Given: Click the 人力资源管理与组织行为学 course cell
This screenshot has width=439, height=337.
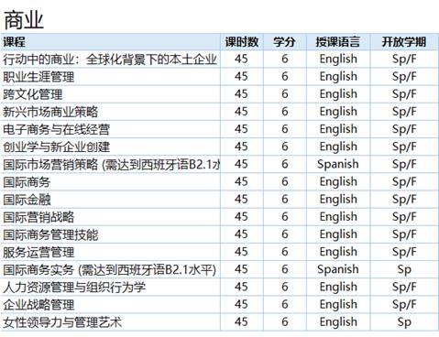Looking at the screenshot, I should [110, 288].
